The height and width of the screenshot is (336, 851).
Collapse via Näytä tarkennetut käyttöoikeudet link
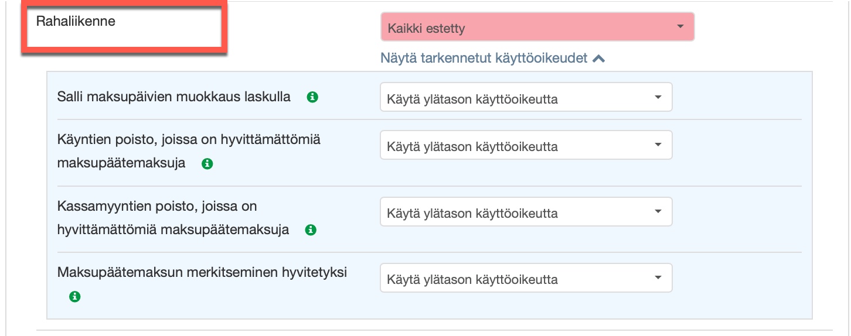pos(484,59)
